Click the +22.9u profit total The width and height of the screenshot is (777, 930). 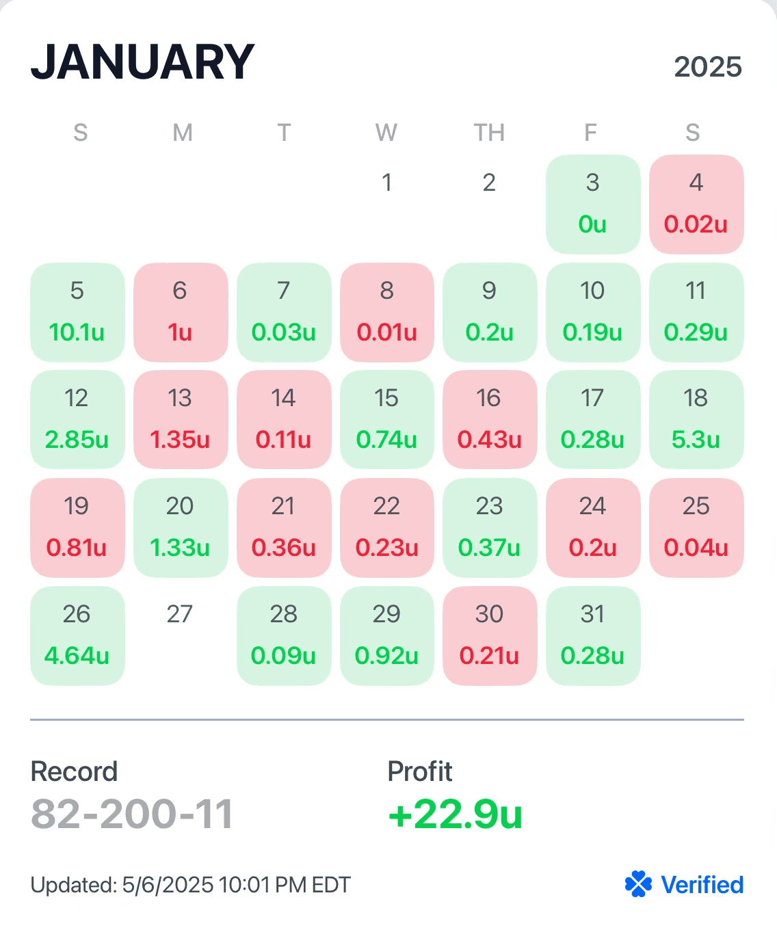click(455, 814)
